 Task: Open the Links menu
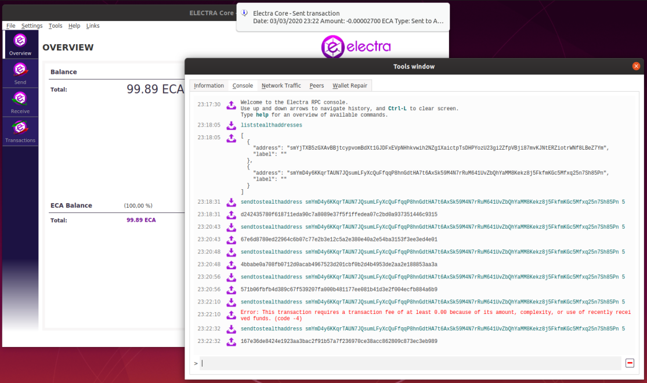pyautogui.click(x=93, y=26)
